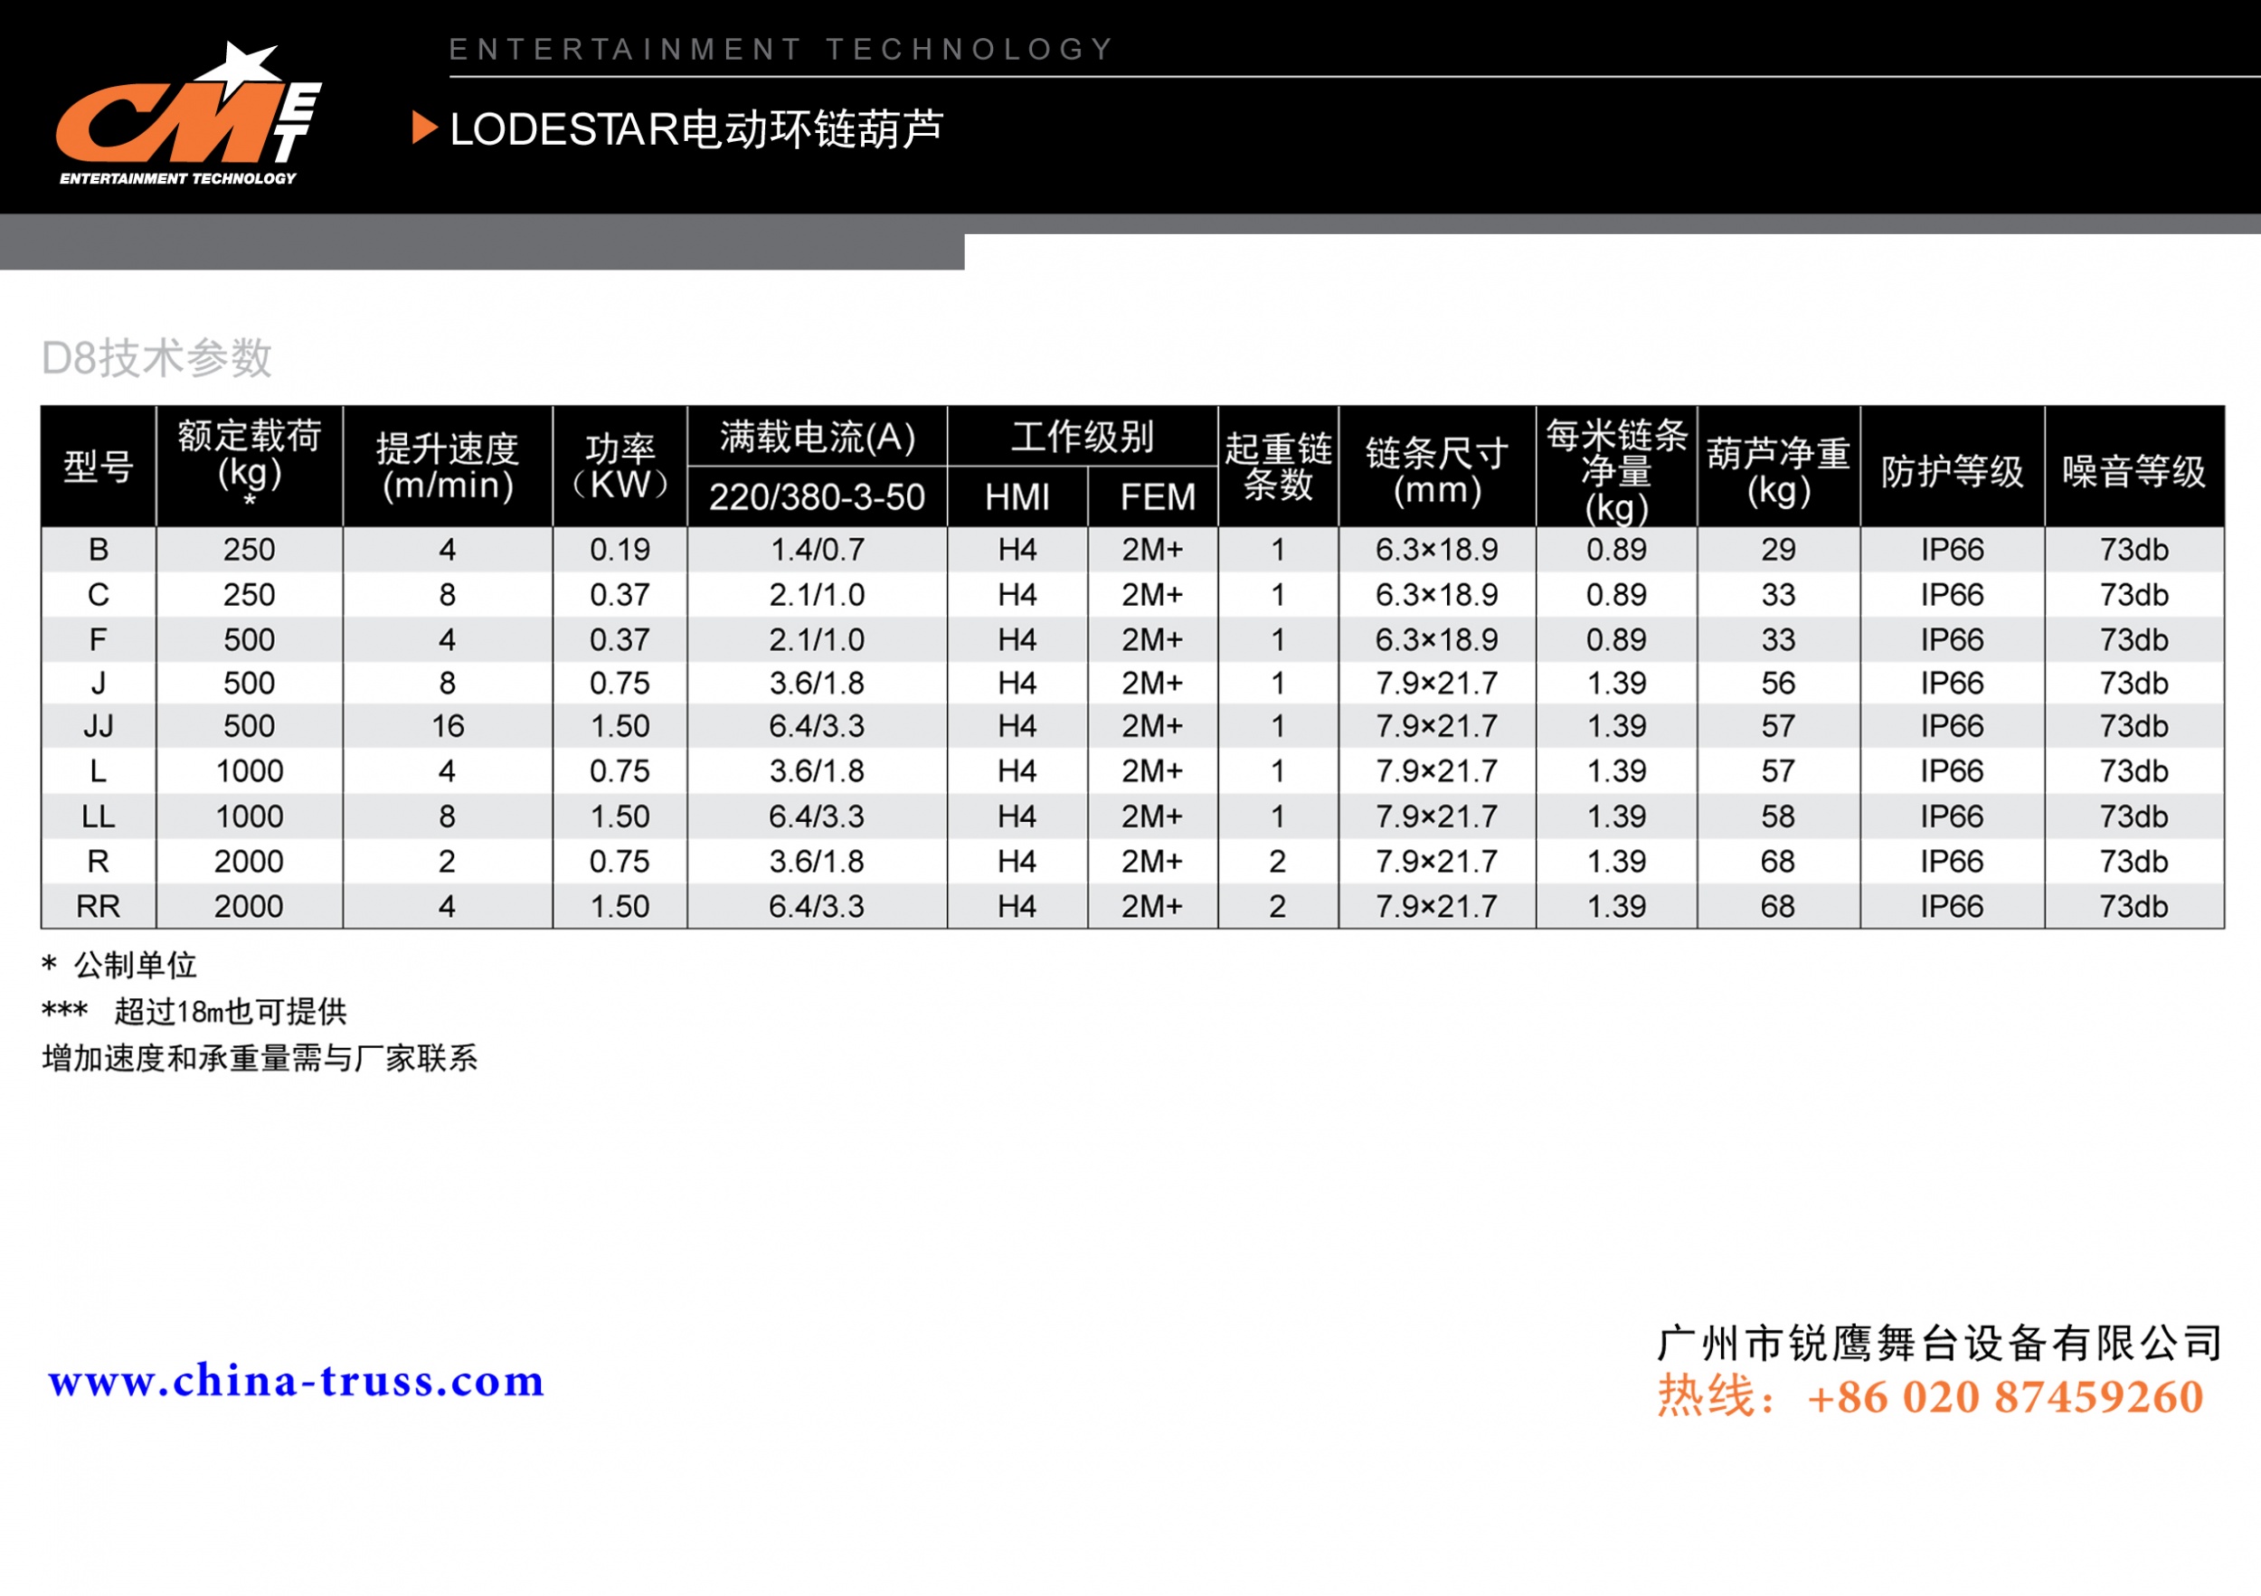Click the 提升速度(m/min) header cell
This screenshot has width=2261, height=1596.
pos(447,467)
